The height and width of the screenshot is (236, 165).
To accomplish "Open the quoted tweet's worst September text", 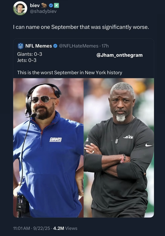I will 70,73.
